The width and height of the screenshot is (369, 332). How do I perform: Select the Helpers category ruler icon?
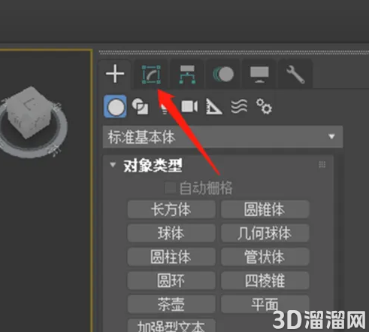213,107
